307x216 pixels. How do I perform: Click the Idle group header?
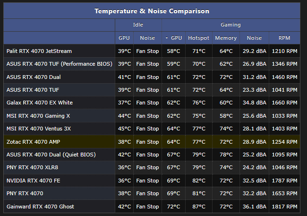[138, 25]
